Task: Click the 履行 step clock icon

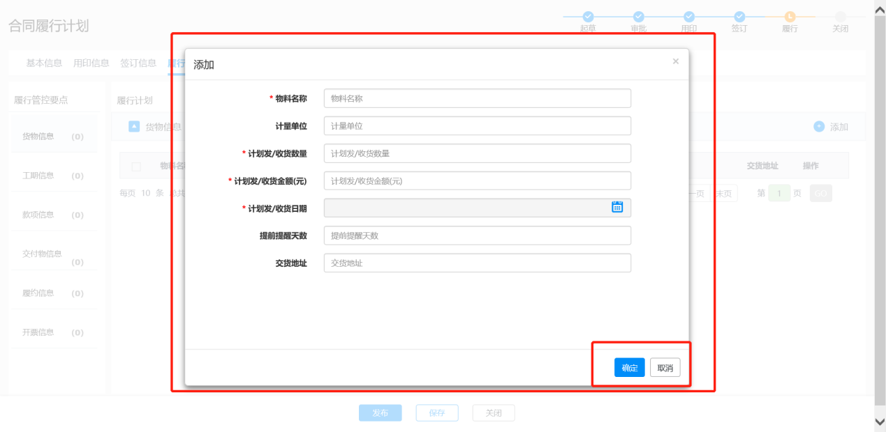Action: tap(790, 17)
